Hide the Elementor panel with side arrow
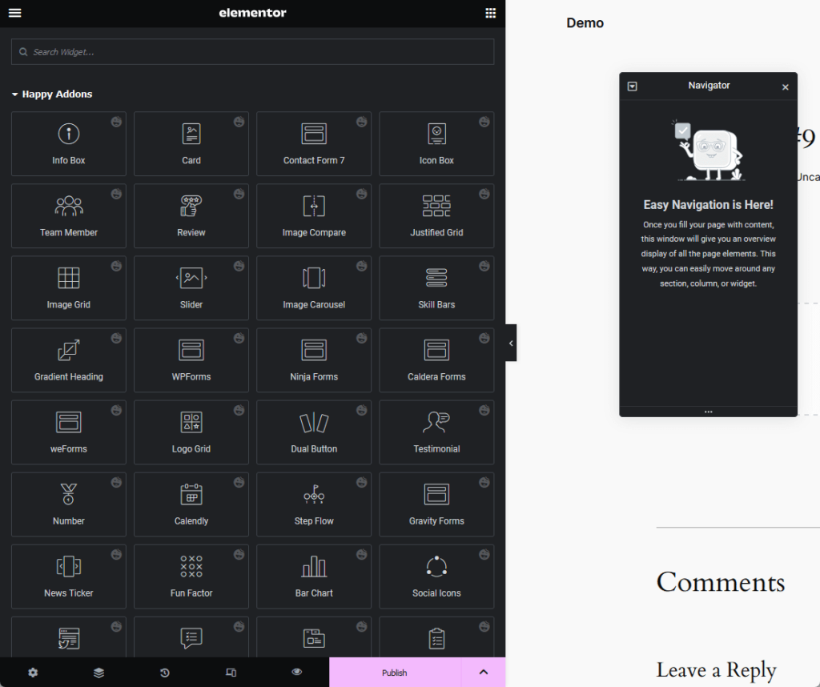This screenshot has height=687, width=820. click(511, 343)
